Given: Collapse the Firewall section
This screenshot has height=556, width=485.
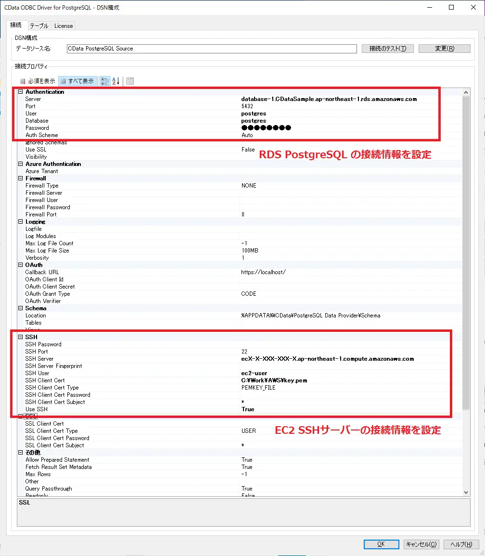Looking at the screenshot, I should [x=20, y=178].
